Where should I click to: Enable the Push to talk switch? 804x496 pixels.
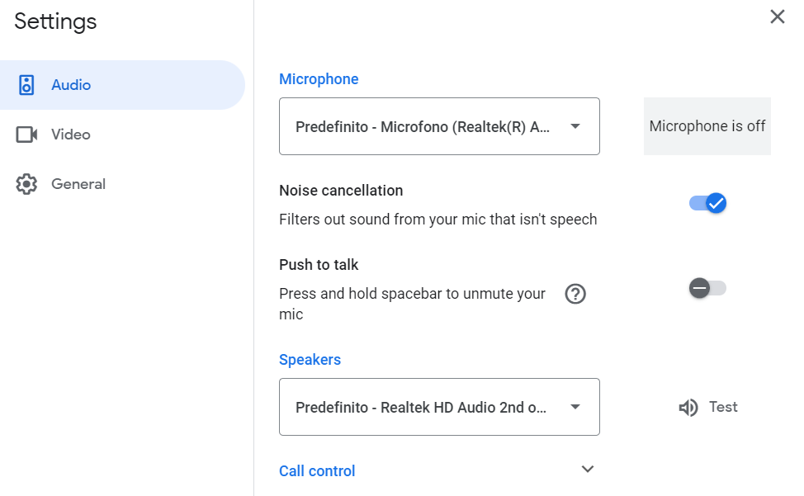(x=707, y=288)
